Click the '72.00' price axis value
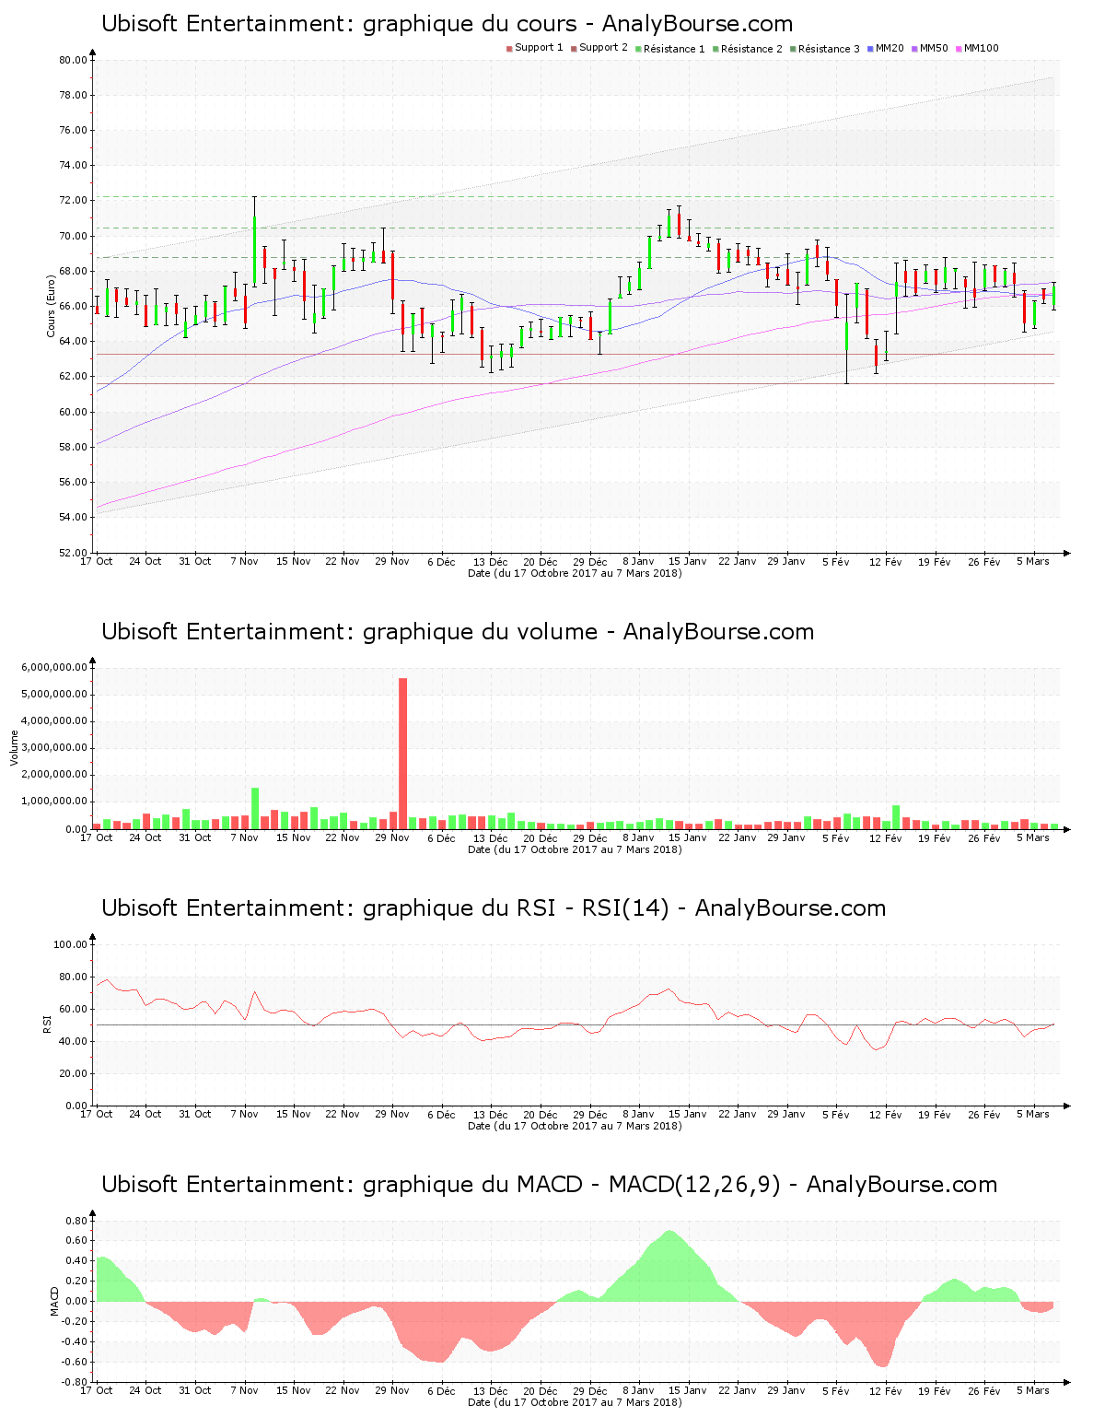The width and height of the screenshot is (1105, 1428). tap(74, 201)
